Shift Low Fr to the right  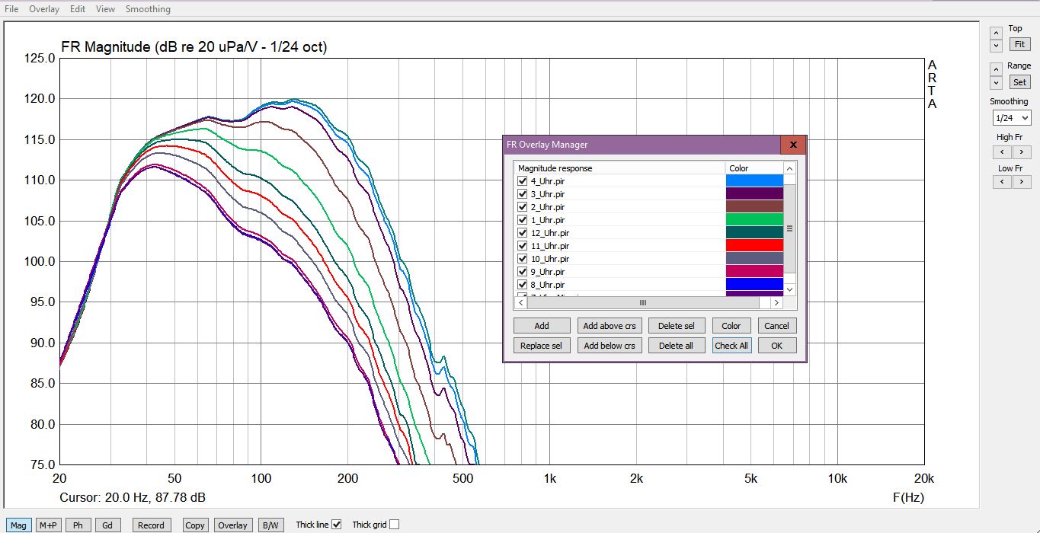point(1022,182)
